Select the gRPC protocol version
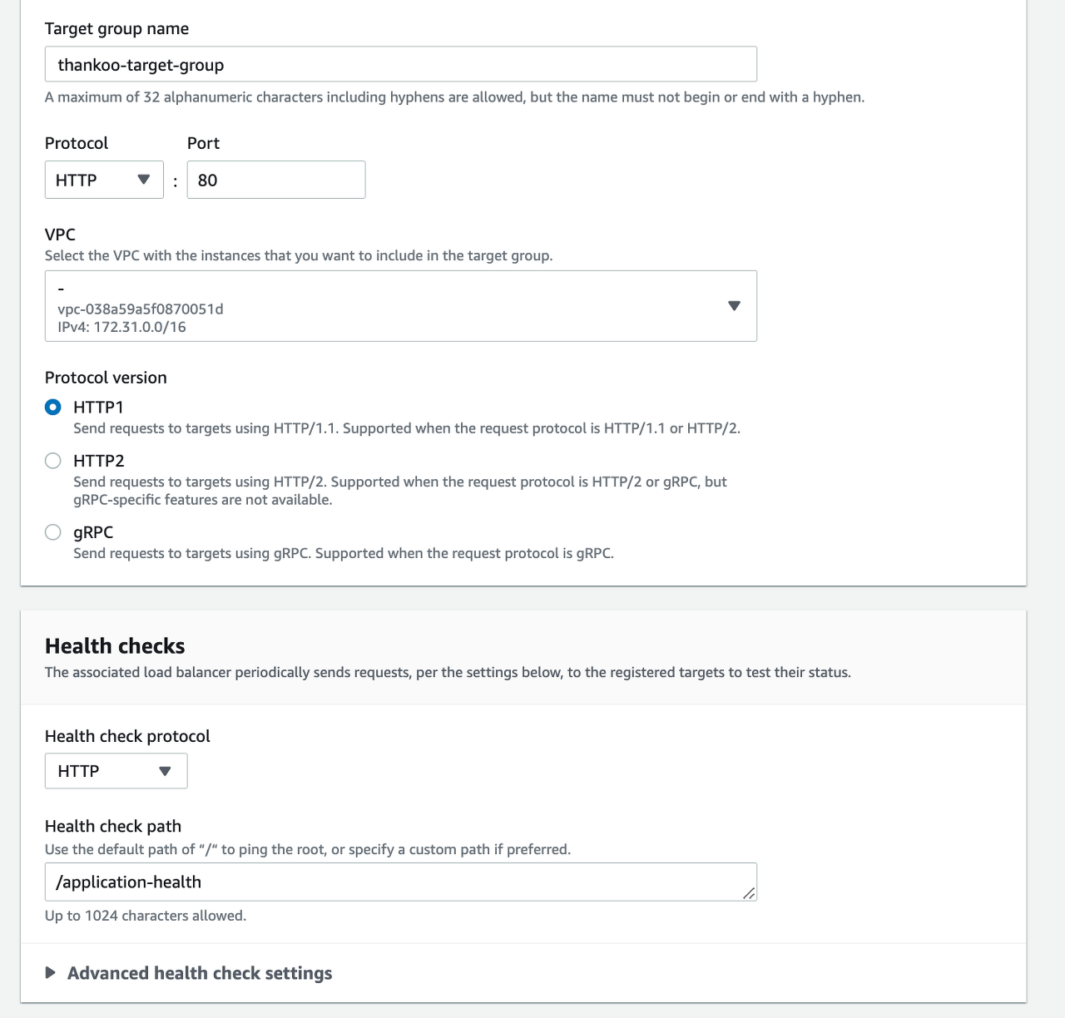The image size is (1065, 1018). coord(53,532)
